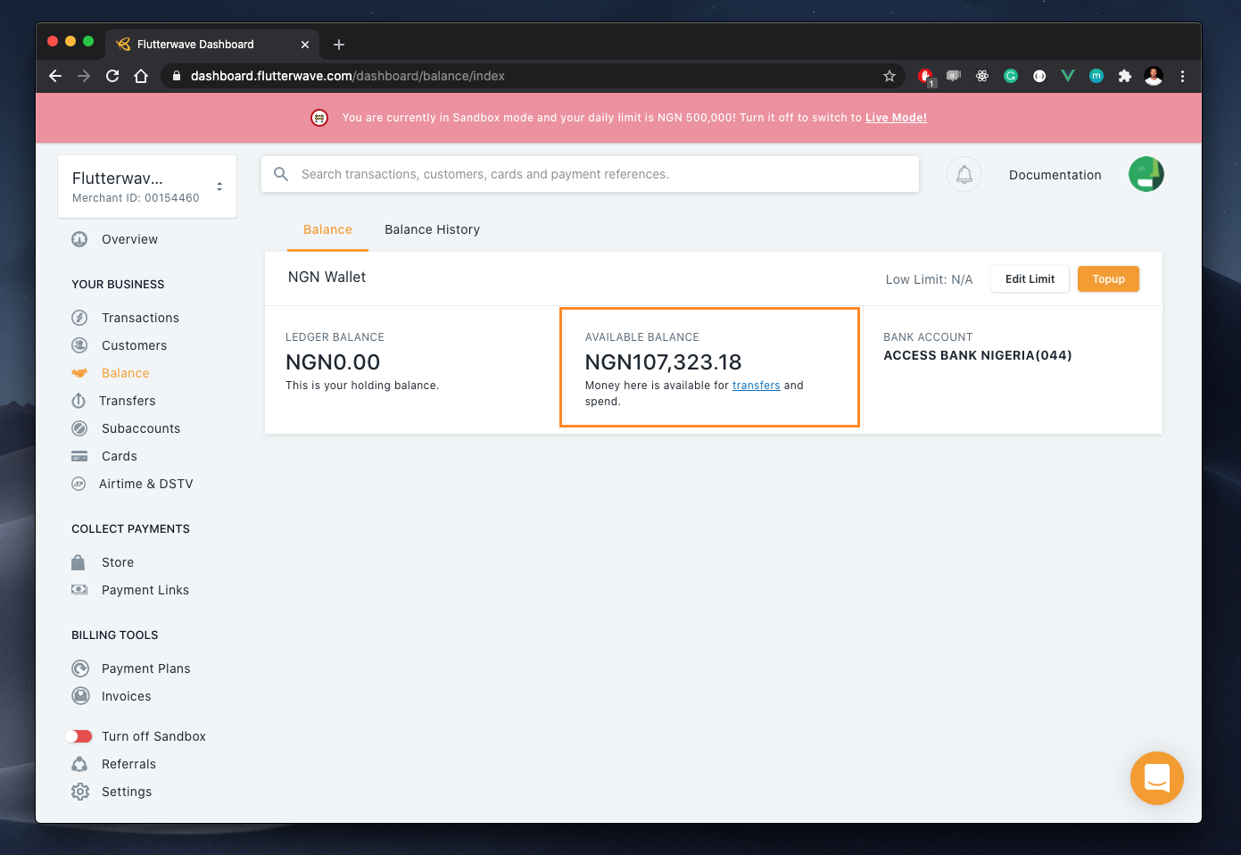Viewport: 1241px width, 855px height.
Task: Open Chrome's three-dot menu
Action: [1182, 76]
